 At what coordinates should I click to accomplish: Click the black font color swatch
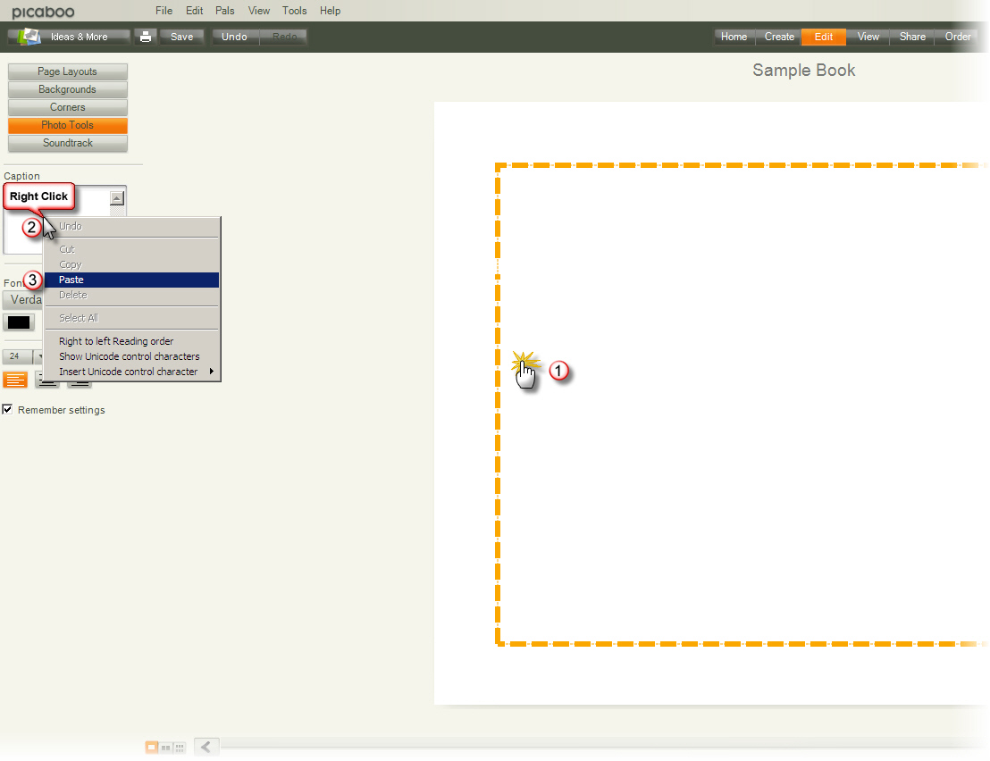(x=19, y=322)
